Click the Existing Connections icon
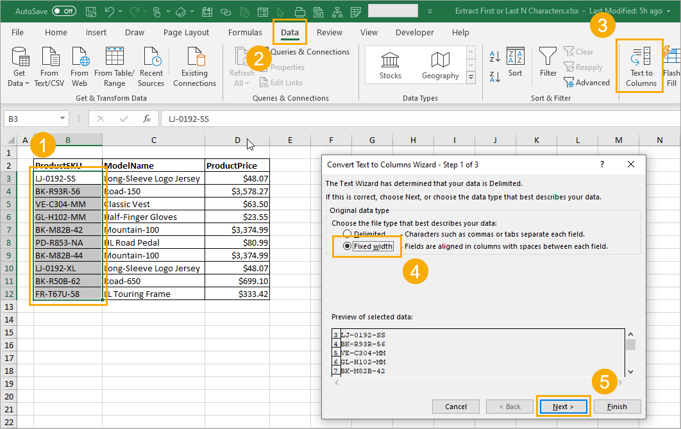Viewport: 681px width, 429px height. (194, 56)
